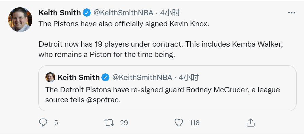304x135 pixels.
Task: View the 118 likes count
Action: pos(195,123)
